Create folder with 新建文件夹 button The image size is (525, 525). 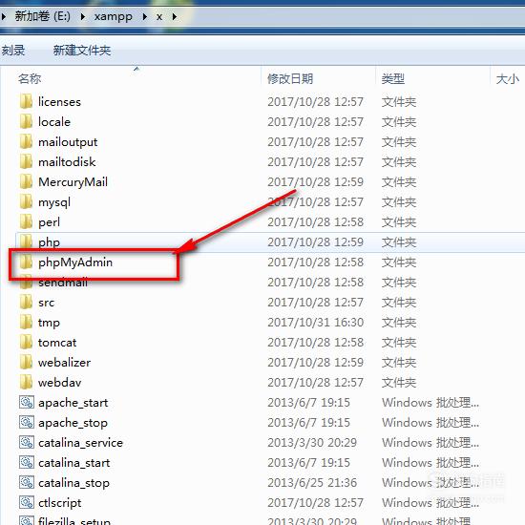coord(82,51)
